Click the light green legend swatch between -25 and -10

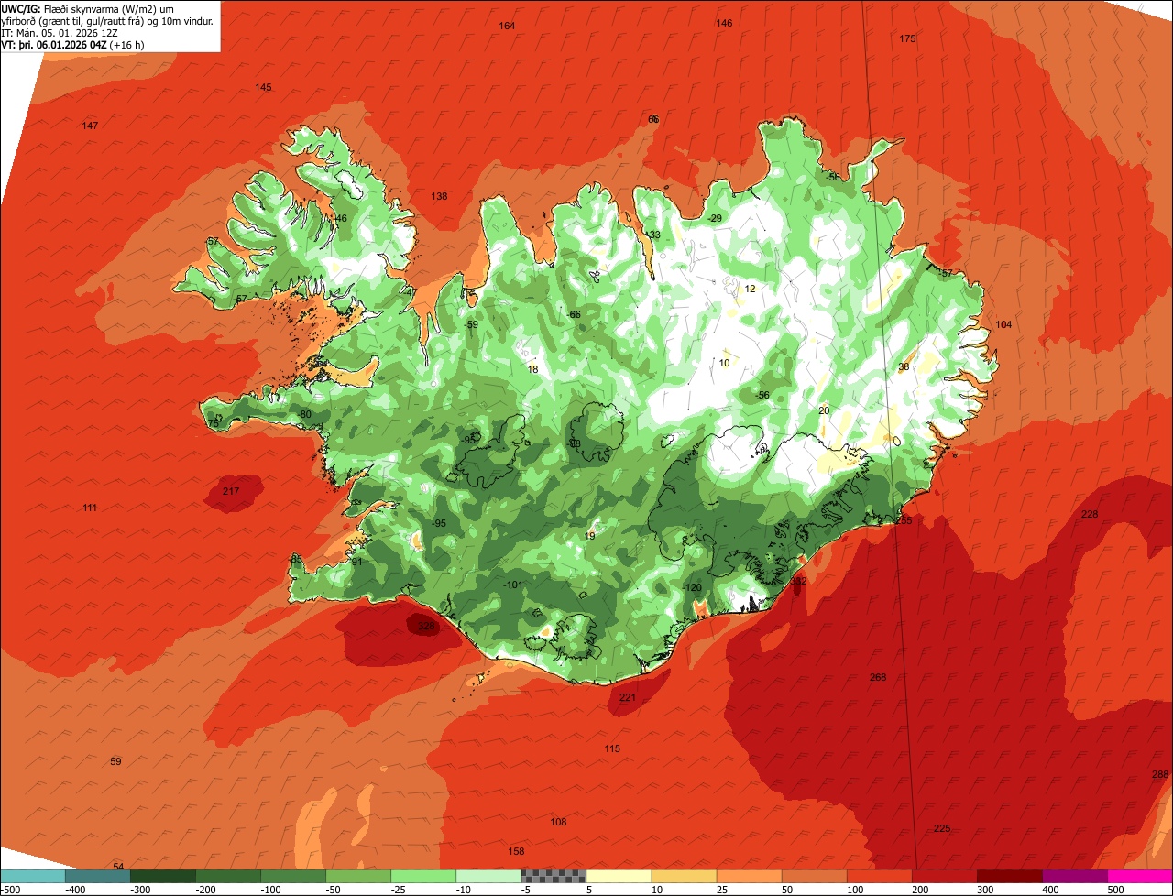[x=423, y=876]
